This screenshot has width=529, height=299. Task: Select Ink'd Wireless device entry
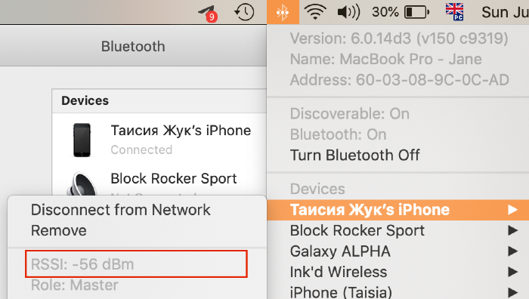pyautogui.click(x=398, y=272)
